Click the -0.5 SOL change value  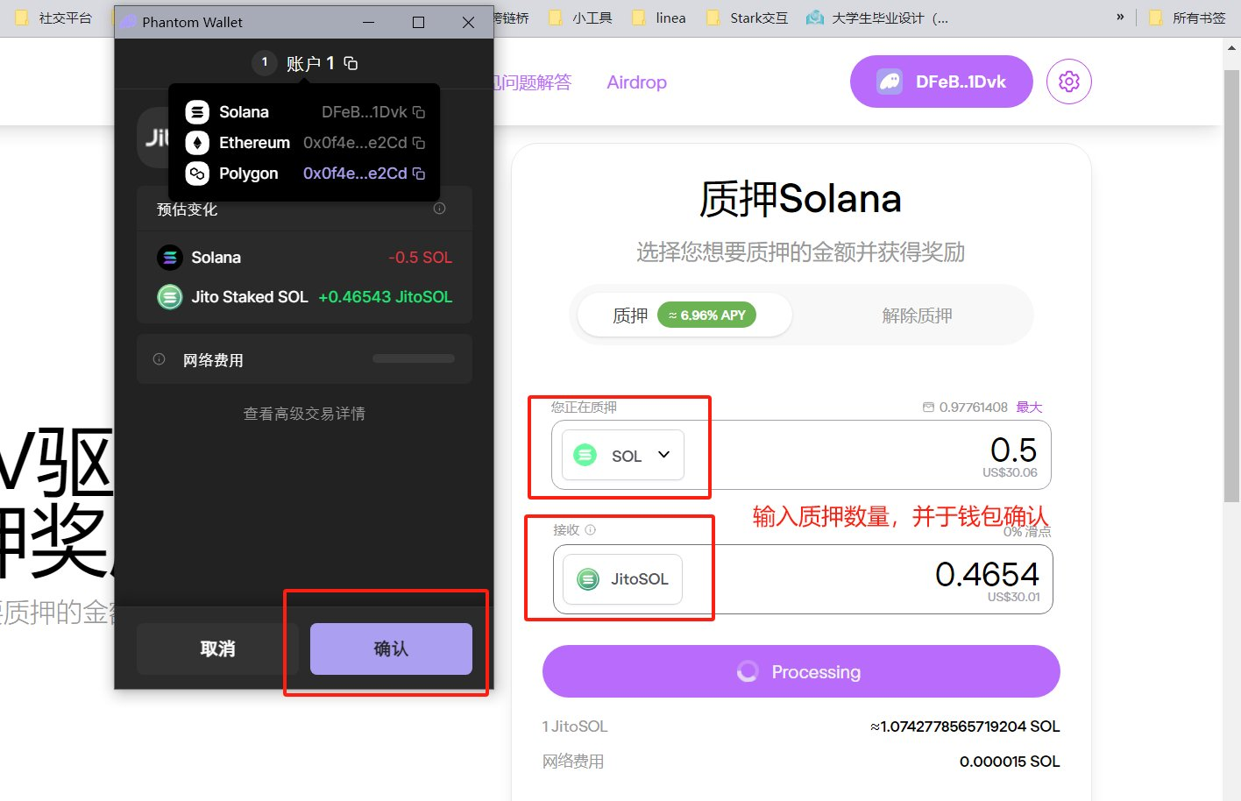pyautogui.click(x=421, y=258)
